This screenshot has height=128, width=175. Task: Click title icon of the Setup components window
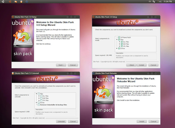click(x=93, y=17)
